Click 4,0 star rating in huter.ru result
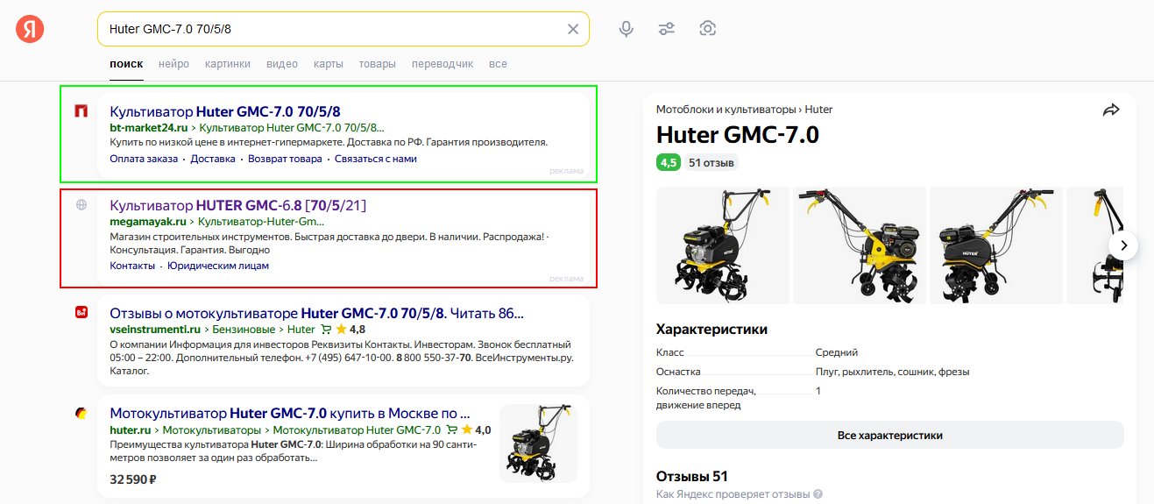The image size is (1154, 504). (x=476, y=429)
